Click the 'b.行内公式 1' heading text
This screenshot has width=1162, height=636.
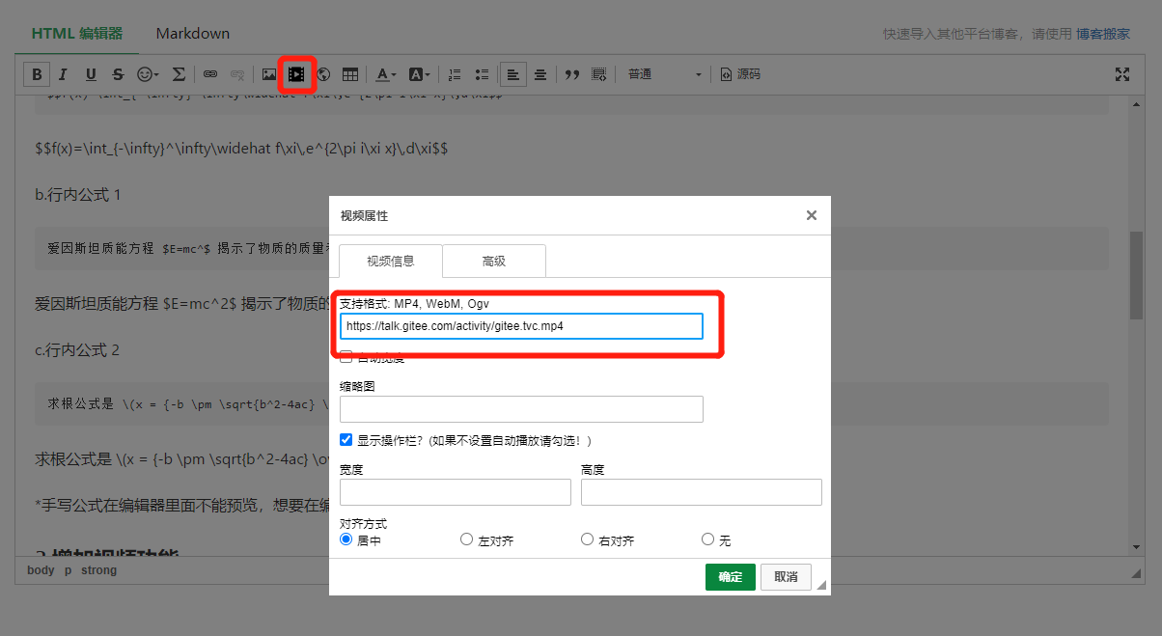pos(78,195)
